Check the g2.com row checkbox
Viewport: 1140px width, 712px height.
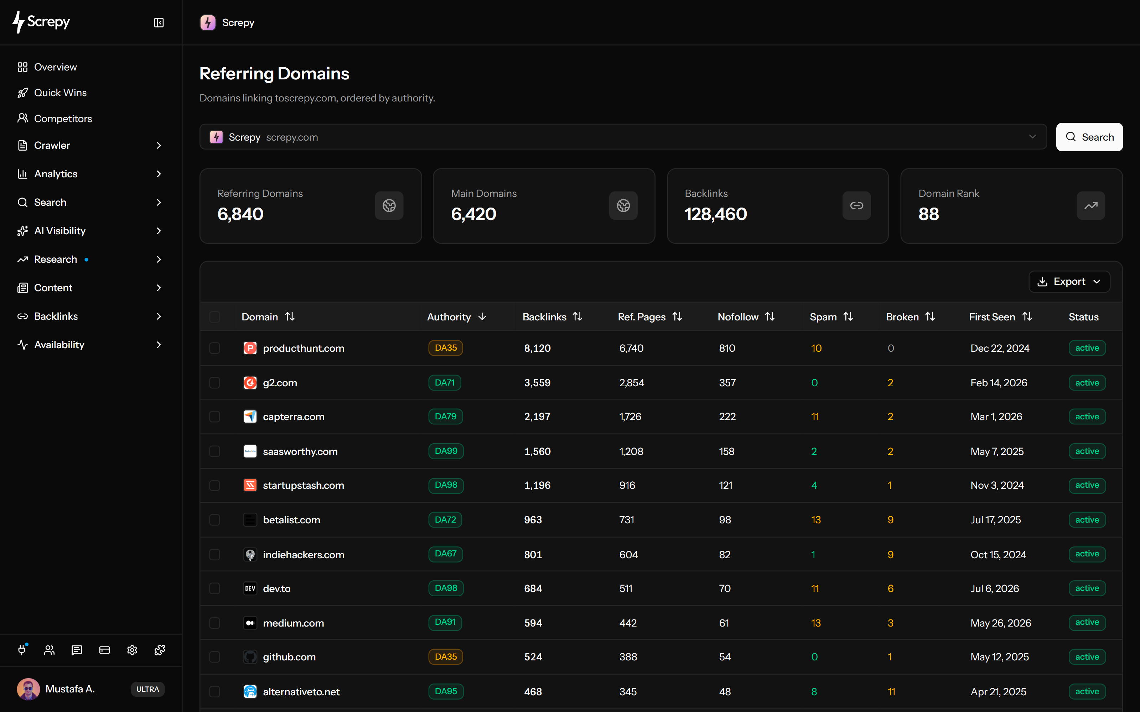coord(215,382)
